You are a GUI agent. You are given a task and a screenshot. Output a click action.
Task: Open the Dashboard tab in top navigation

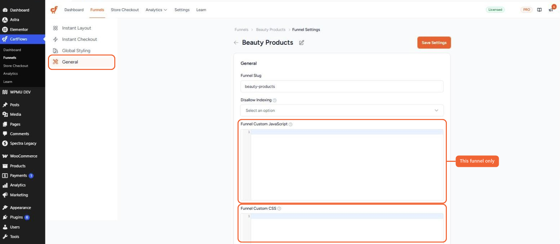coord(74,10)
